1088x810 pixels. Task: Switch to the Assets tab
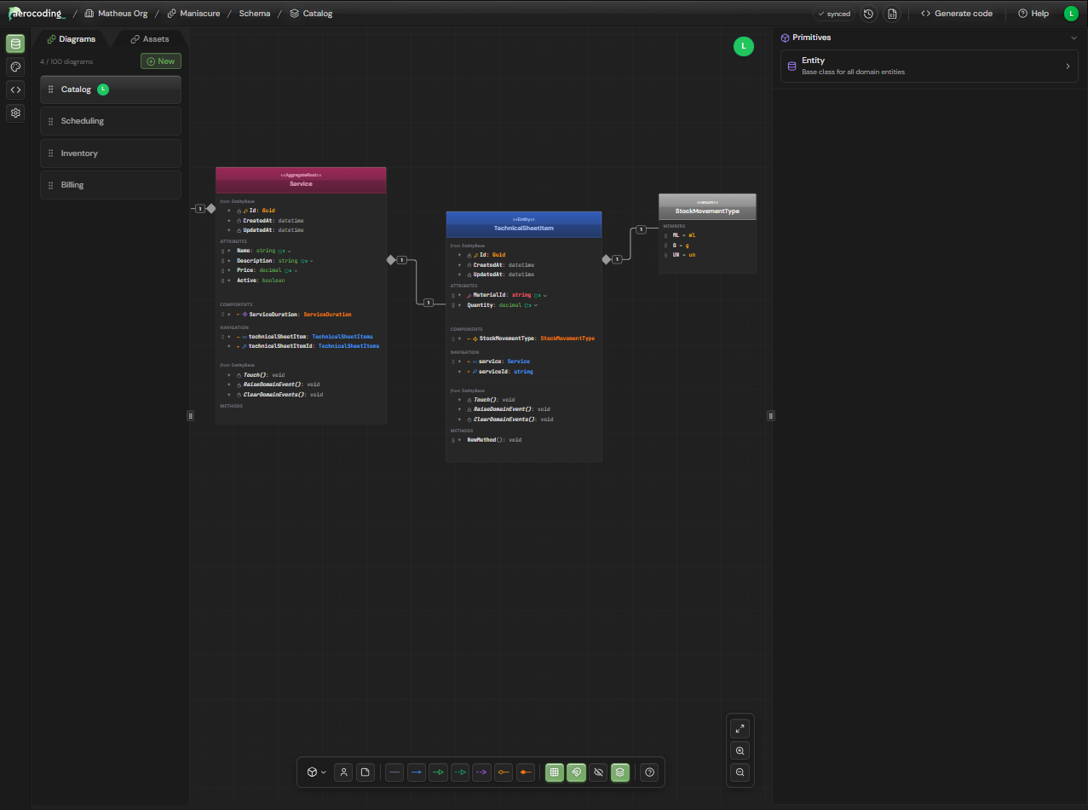click(x=151, y=38)
